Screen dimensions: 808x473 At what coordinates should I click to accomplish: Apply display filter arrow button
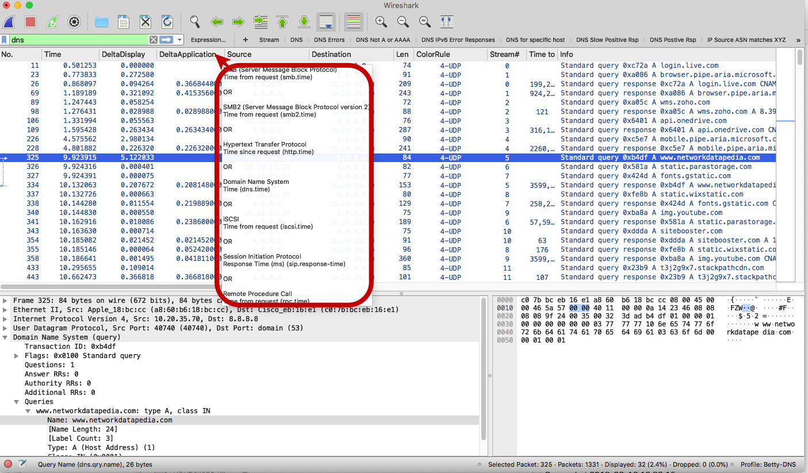click(166, 40)
